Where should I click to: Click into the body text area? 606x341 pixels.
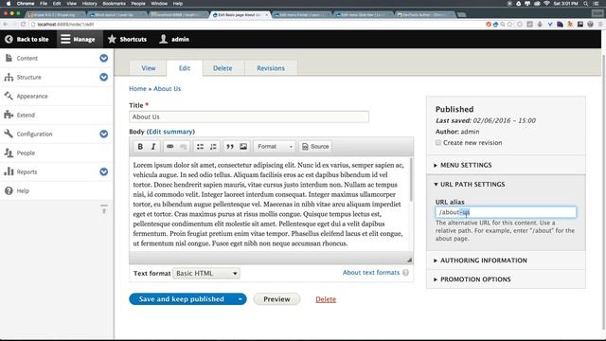pos(269,205)
